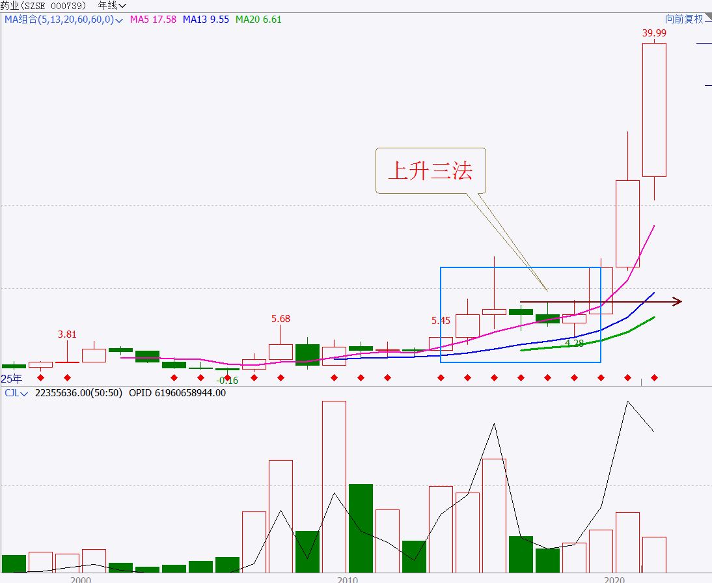Expand the MA组合 indicator dropdown

click(x=64, y=20)
